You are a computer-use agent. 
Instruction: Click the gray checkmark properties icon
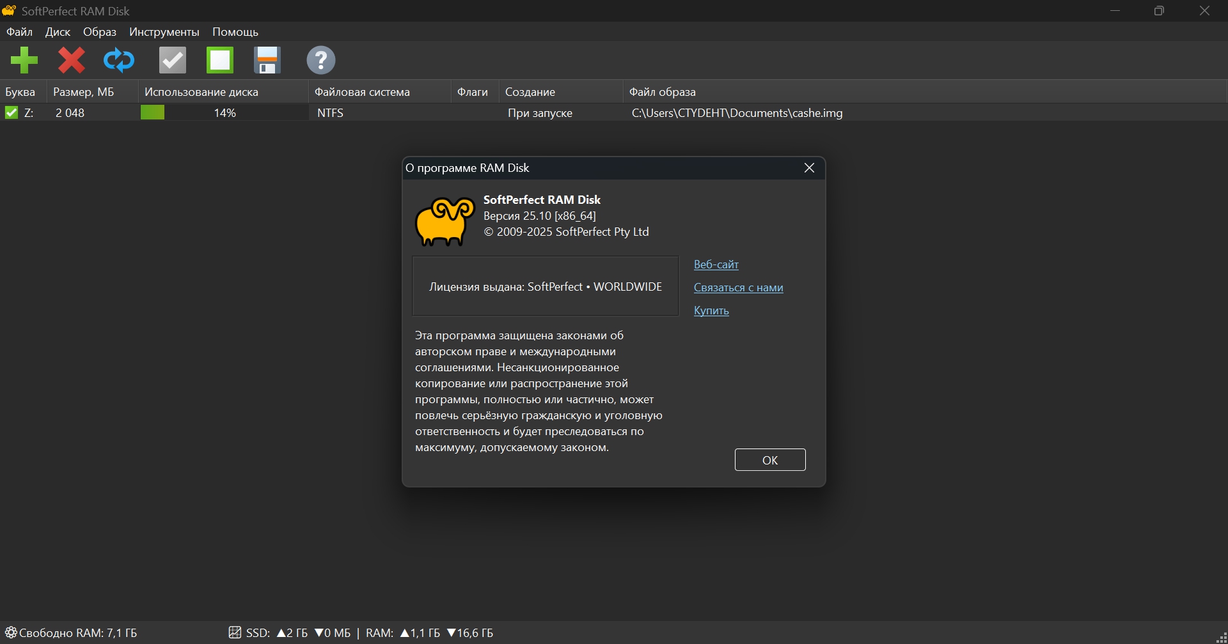(x=173, y=61)
